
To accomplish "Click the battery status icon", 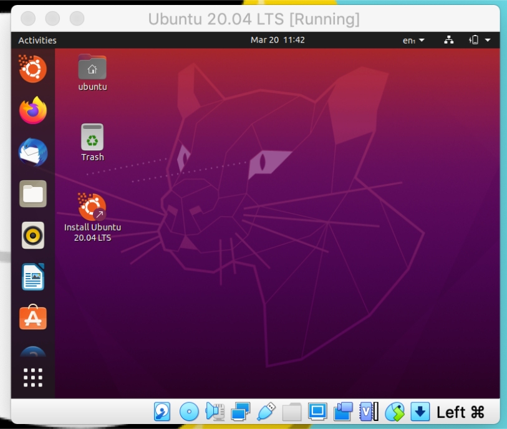I will point(474,40).
